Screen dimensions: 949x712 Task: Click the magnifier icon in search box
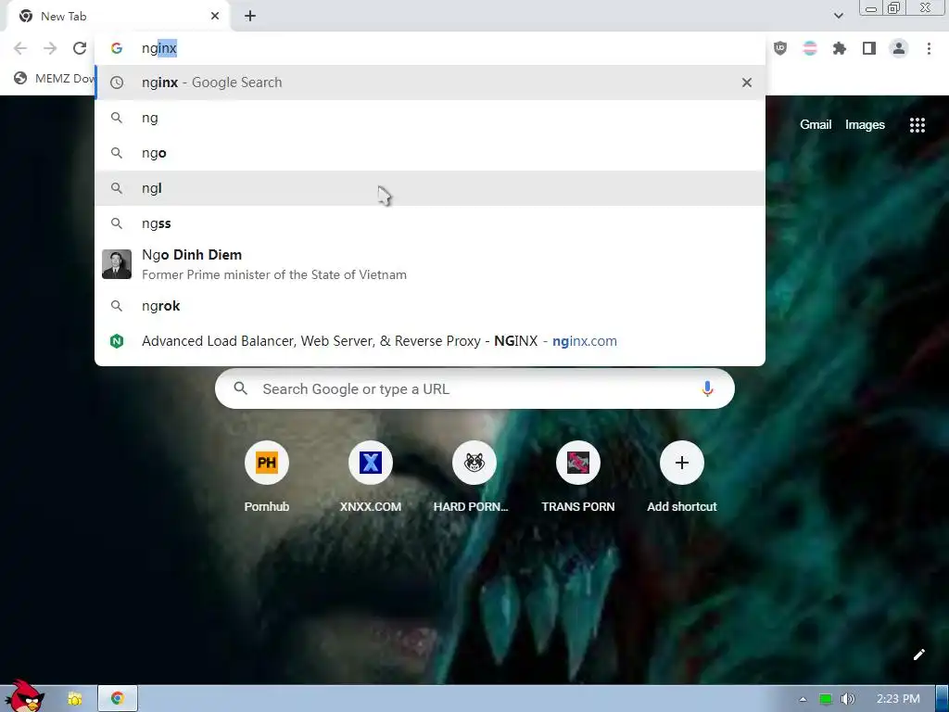240,388
